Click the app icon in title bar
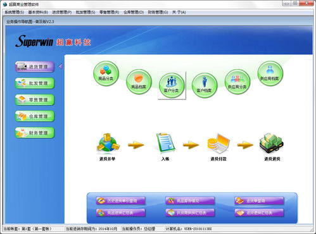This screenshot has width=316, height=234. (x=5, y=4)
